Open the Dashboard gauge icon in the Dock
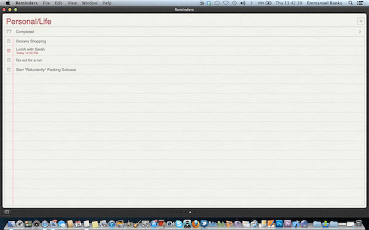The image size is (369, 230). tap(36, 224)
